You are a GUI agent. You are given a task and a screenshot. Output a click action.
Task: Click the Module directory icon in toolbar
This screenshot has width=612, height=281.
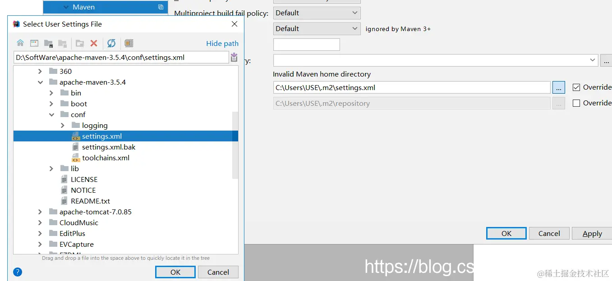click(x=62, y=43)
